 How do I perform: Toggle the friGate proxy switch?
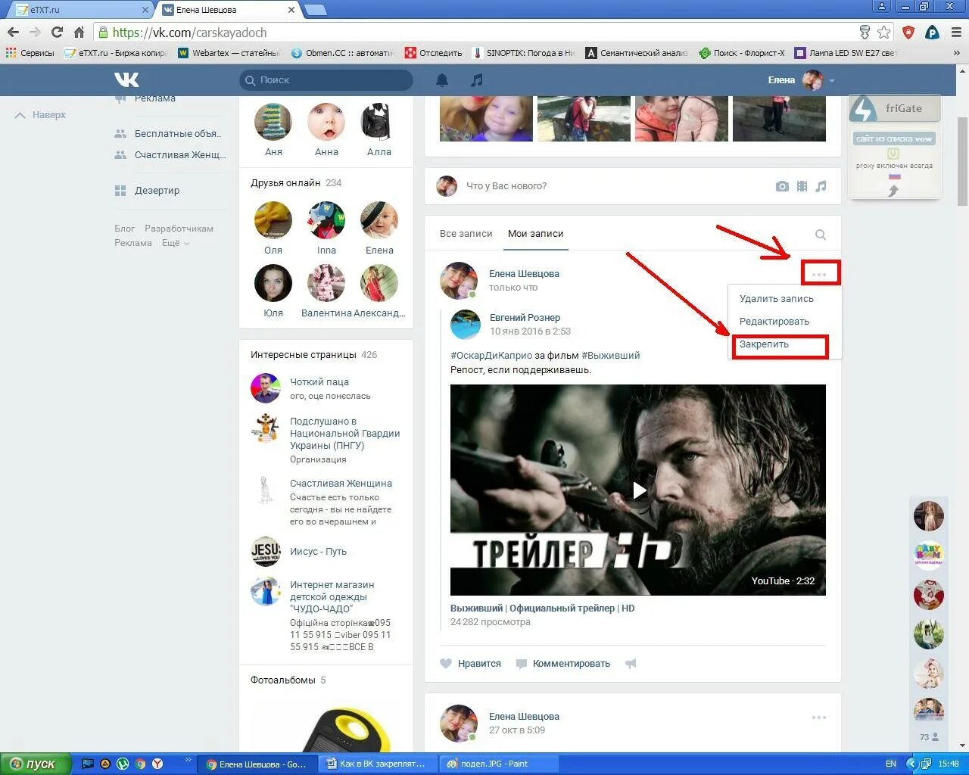click(894, 151)
